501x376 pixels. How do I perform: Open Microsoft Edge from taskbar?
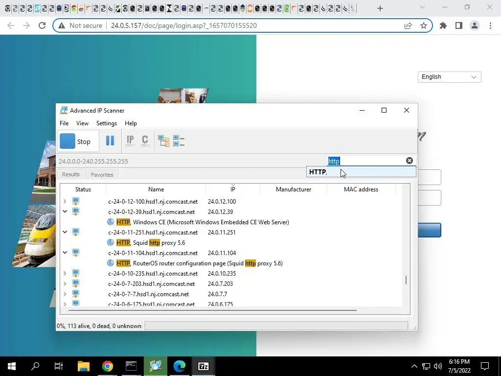coord(180,366)
